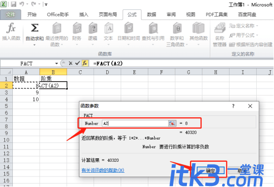The width and height of the screenshot is (274, 187).
Task: Click the AutoSum sigma icon
Action: tap(35, 28)
